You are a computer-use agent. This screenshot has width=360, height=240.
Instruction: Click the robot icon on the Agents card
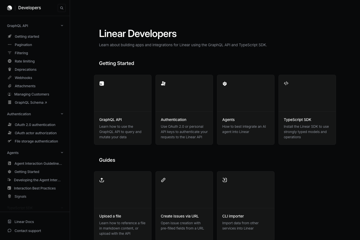coord(224,84)
